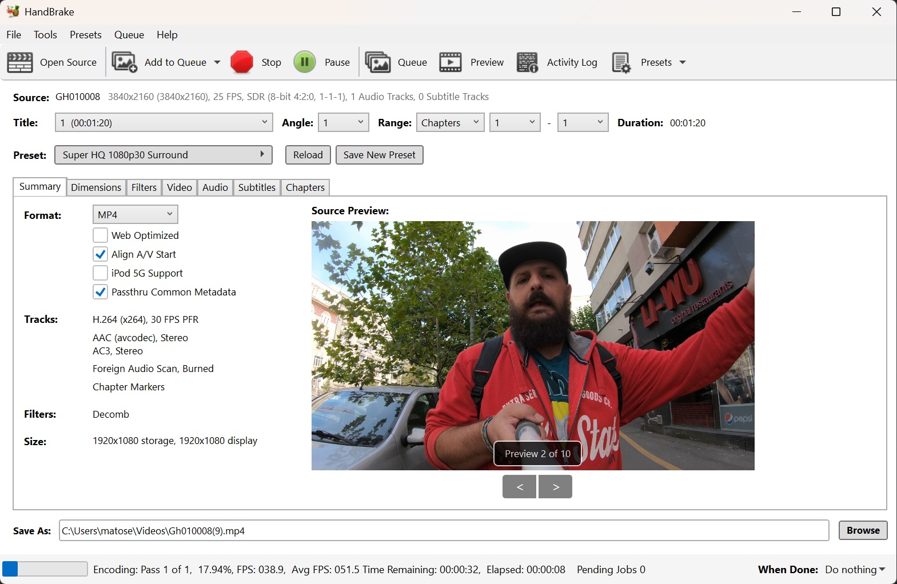Open the Queue window icon
This screenshot has height=584, width=897.
[377, 62]
